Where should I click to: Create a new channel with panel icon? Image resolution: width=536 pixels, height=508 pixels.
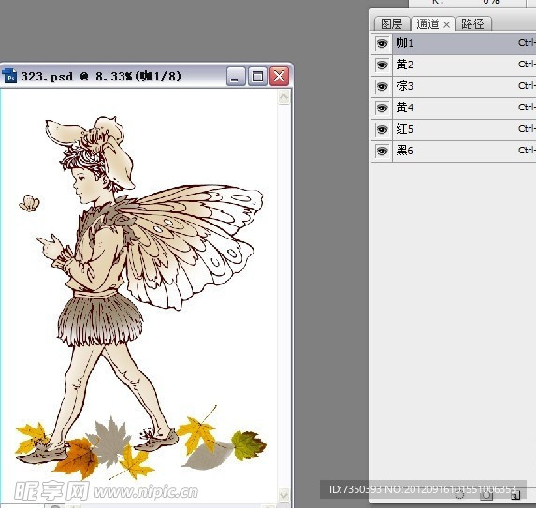(x=515, y=494)
